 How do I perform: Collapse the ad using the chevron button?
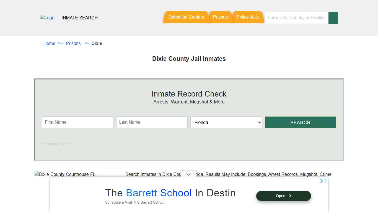pos(188,174)
